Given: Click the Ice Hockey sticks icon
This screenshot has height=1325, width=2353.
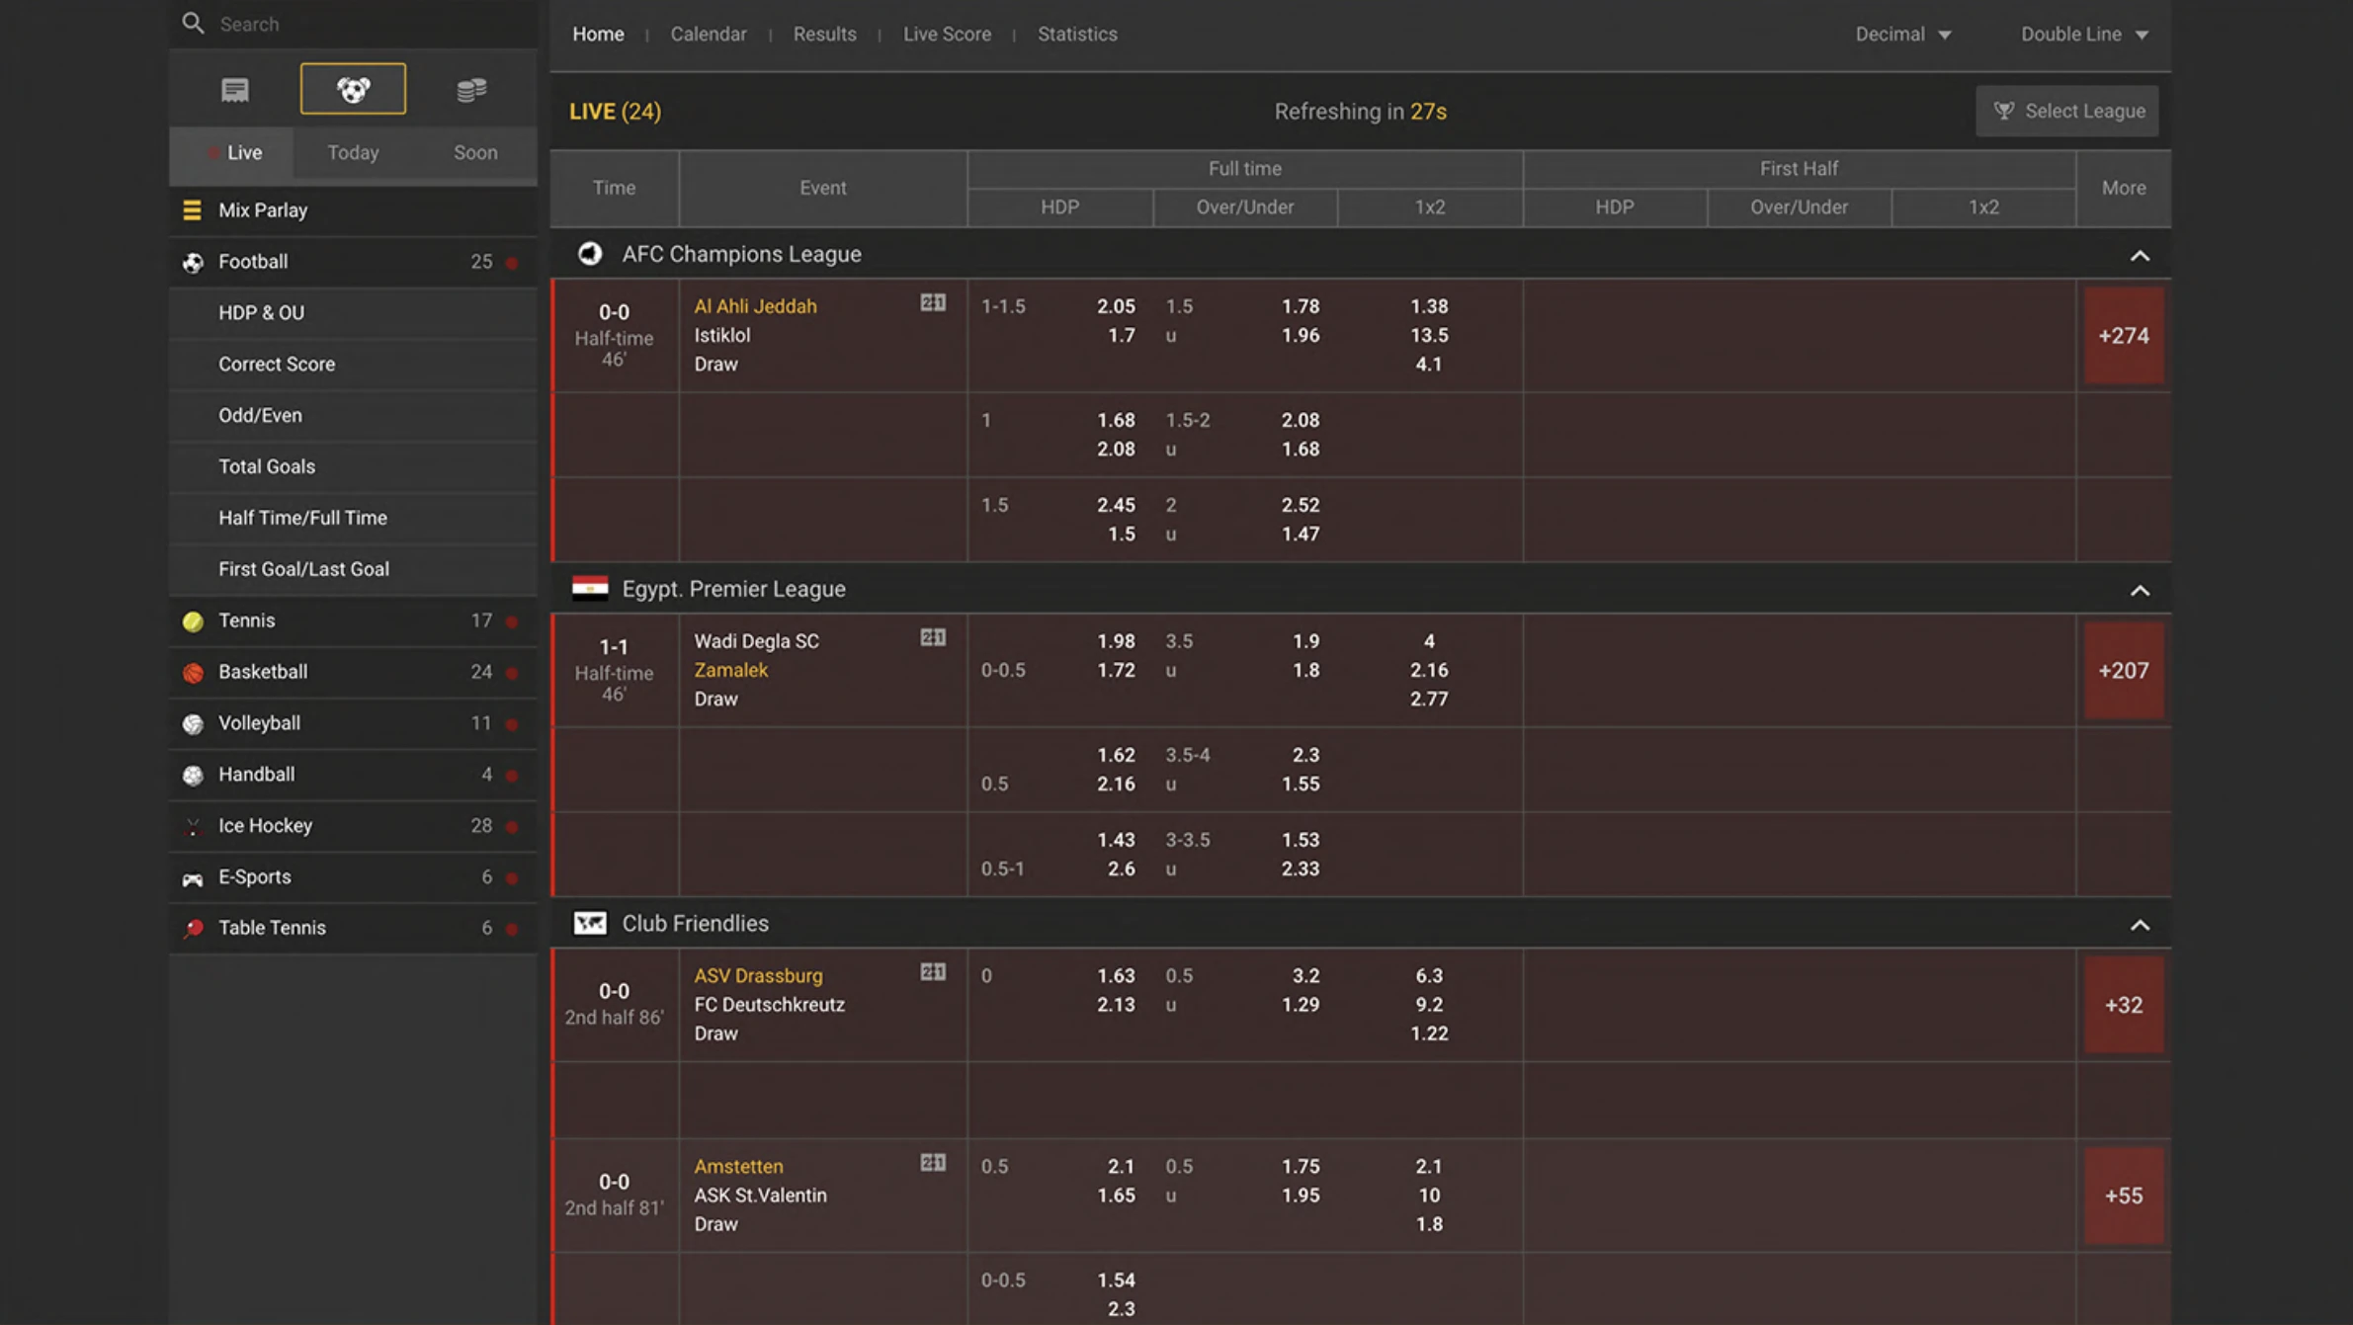Looking at the screenshot, I should tap(193, 827).
